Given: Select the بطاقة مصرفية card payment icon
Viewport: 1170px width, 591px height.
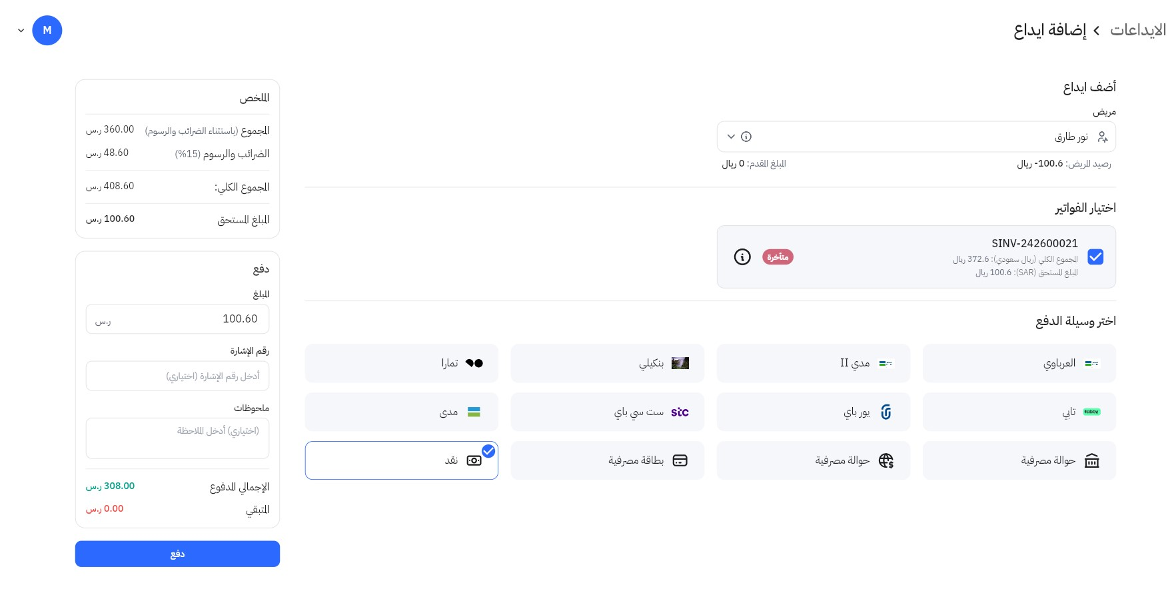Looking at the screenshot, I should [680, 460].
